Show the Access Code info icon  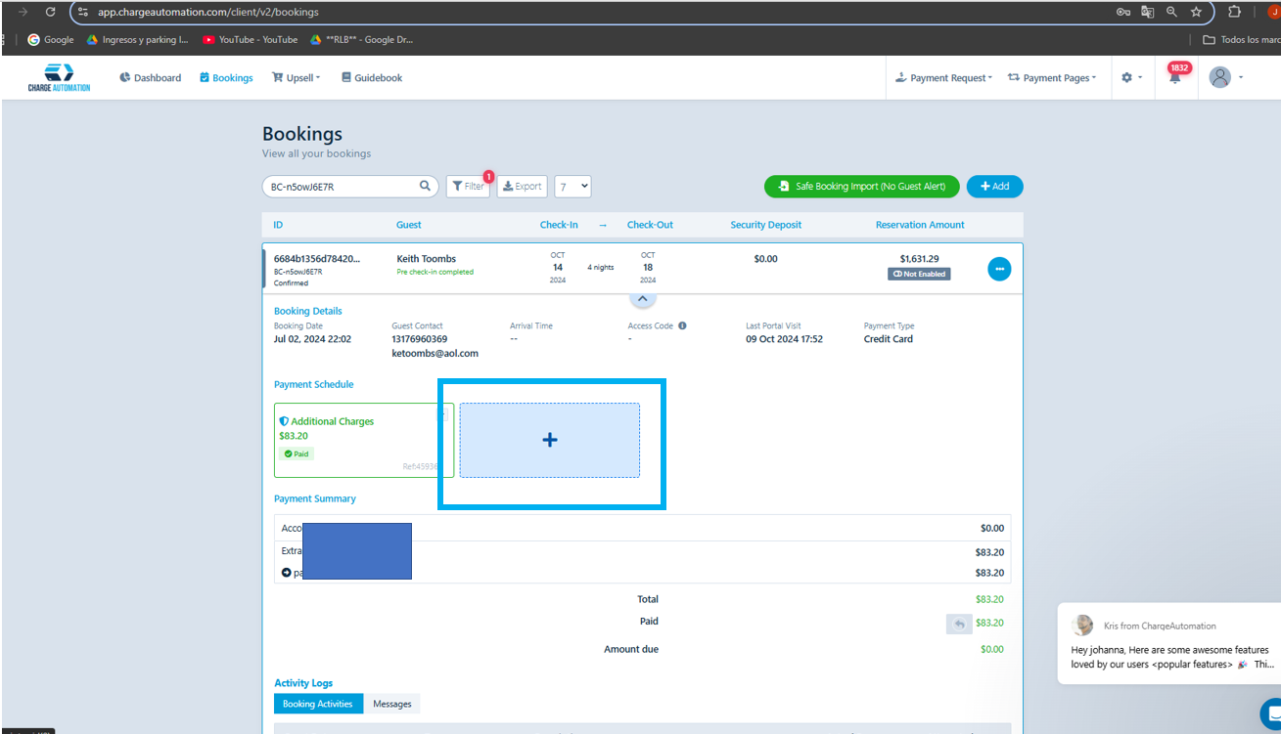pos(682,325)
